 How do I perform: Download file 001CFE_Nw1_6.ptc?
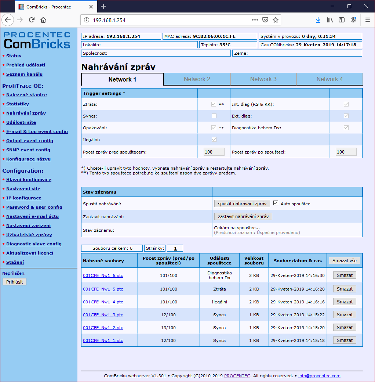click(103, 275)
